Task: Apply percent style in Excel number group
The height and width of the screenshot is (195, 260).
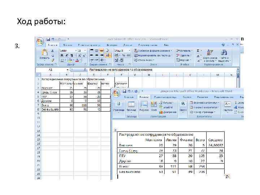Action: [123, 55]
